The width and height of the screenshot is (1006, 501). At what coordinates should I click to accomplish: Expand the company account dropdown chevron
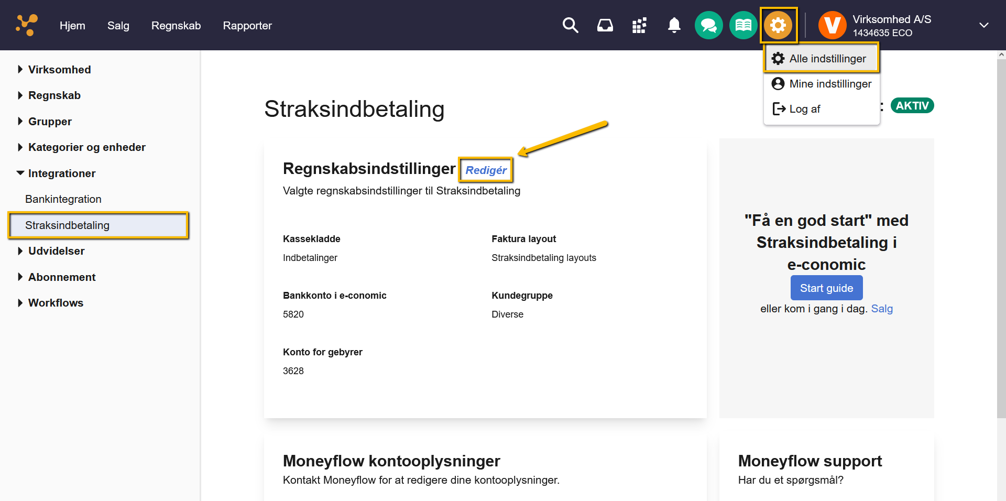coord(983,25)
